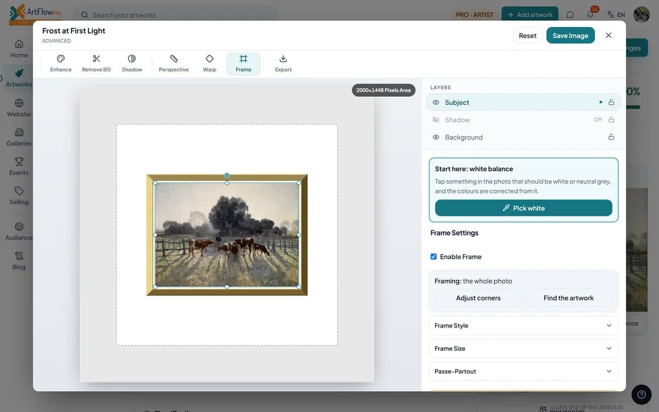Select the Warp tool
The height and width of the screenshot is (412, 659).
pos(209,64)
